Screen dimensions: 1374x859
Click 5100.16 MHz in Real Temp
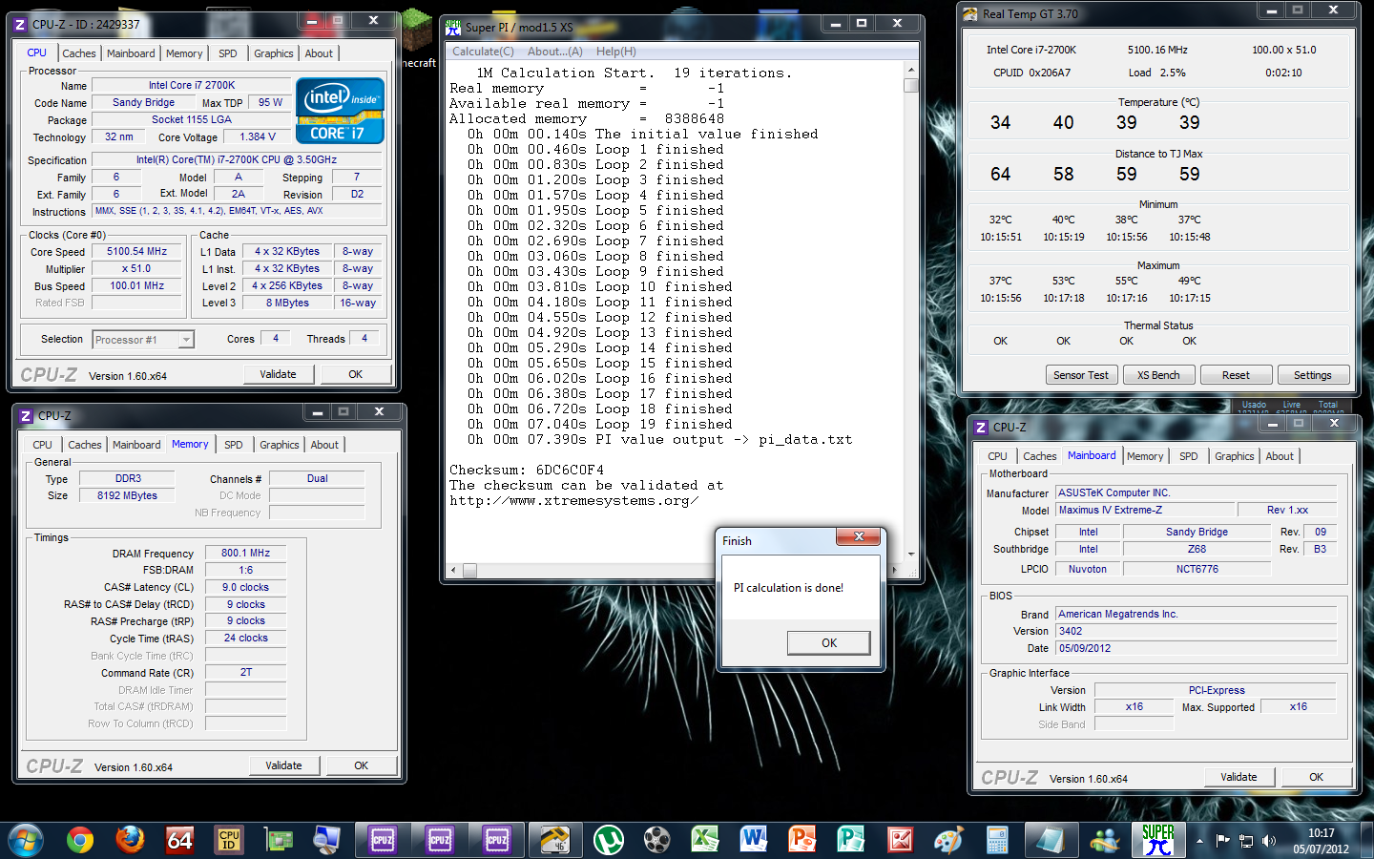click(x=1157, y=50)
